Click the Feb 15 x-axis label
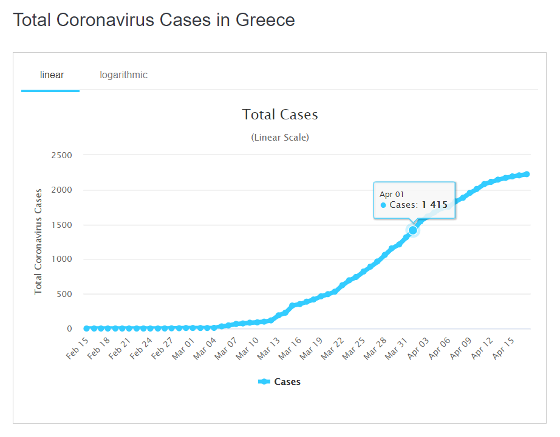This screenshot has height=437, width=560. pos(77,349)
